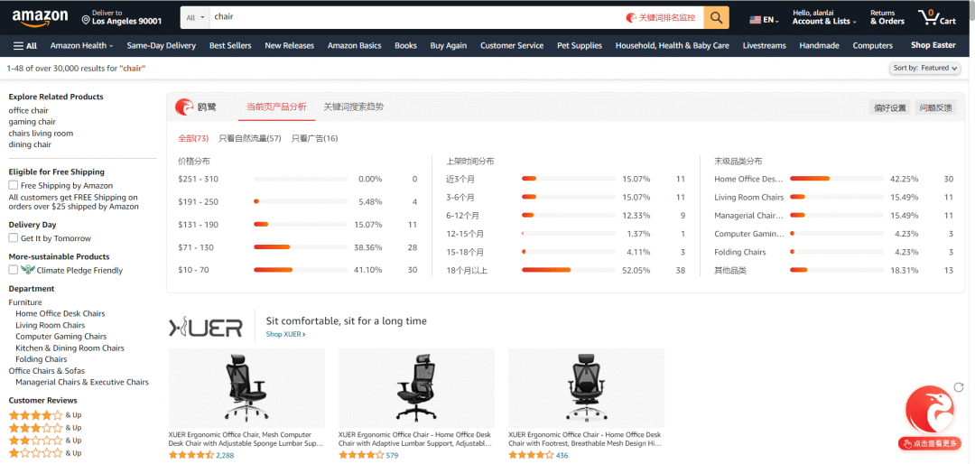Toggle Climate Pledge Friendly checkbox
Screen dimensions: 975x464
(x=14, y=270)
